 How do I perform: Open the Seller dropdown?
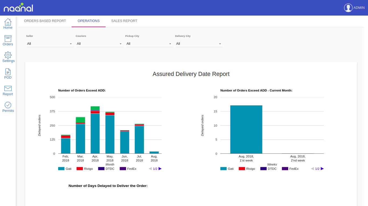50,43
